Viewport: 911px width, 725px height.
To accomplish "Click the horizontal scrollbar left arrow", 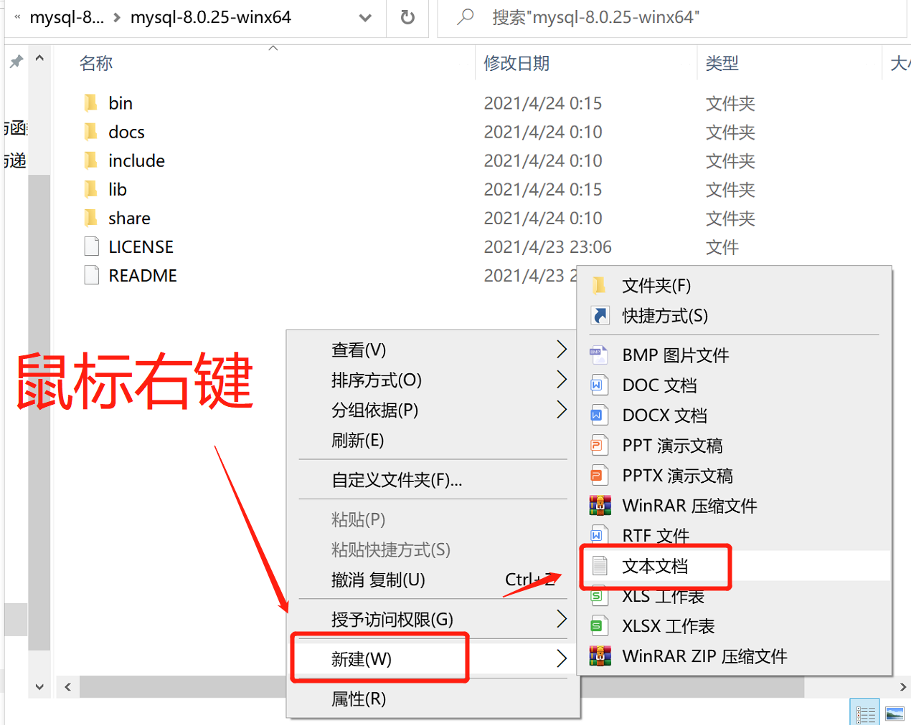I will tap(67, 687).
